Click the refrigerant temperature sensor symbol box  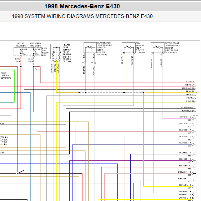click(158, 48)
